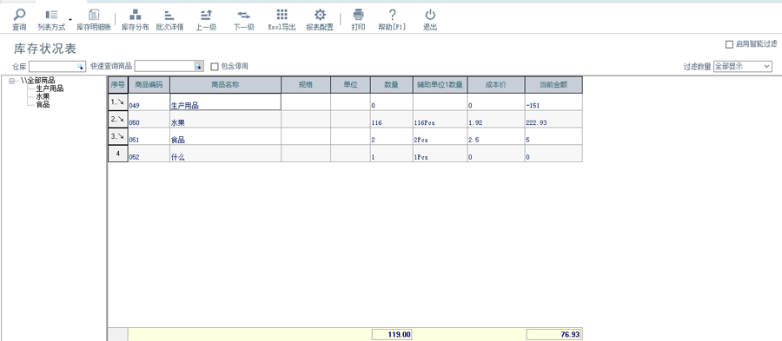Click the 仓库 input field
The width and height of the screenshot is (782, 341).
56,66
